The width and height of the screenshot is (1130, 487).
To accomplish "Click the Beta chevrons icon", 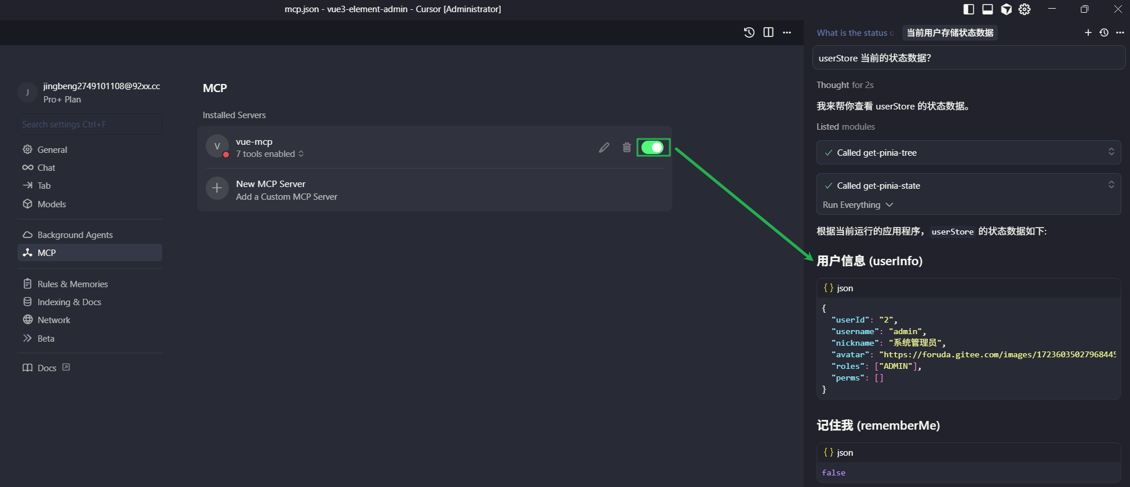I will (x=27, y=338).
